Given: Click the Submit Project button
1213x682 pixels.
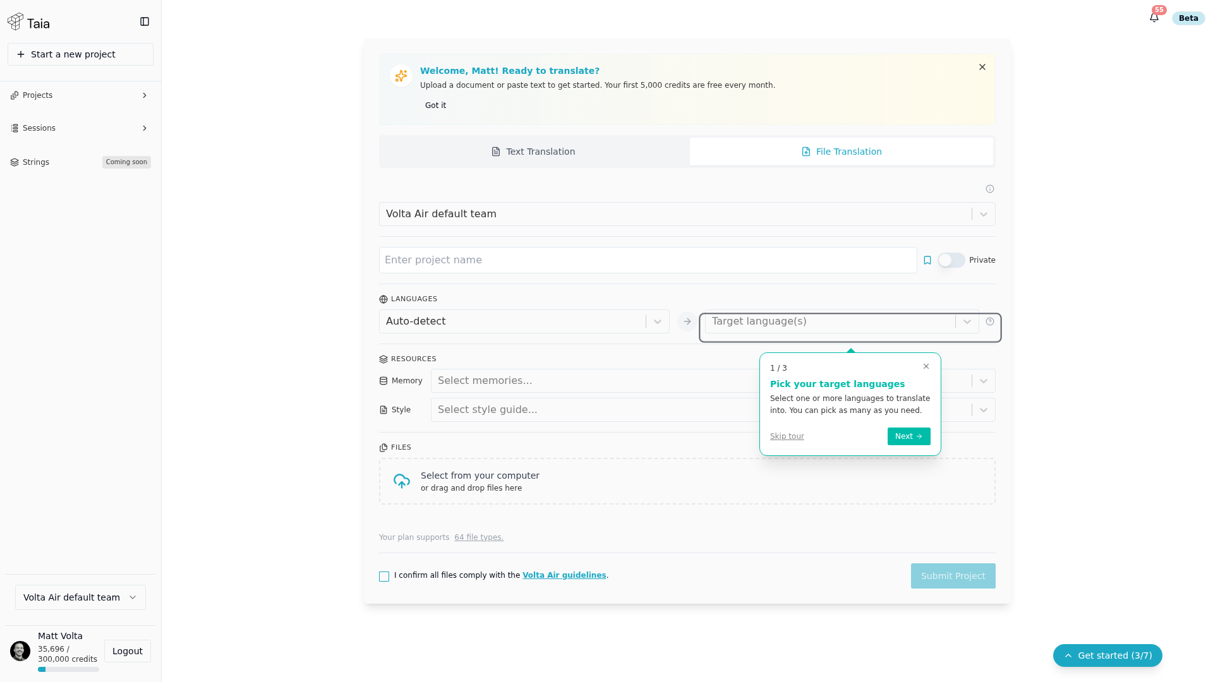Looking at the screenshot, I should [x=953, y=576].
